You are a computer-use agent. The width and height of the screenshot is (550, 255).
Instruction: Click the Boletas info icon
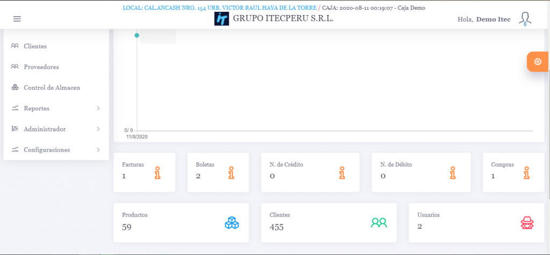(231, 172)
